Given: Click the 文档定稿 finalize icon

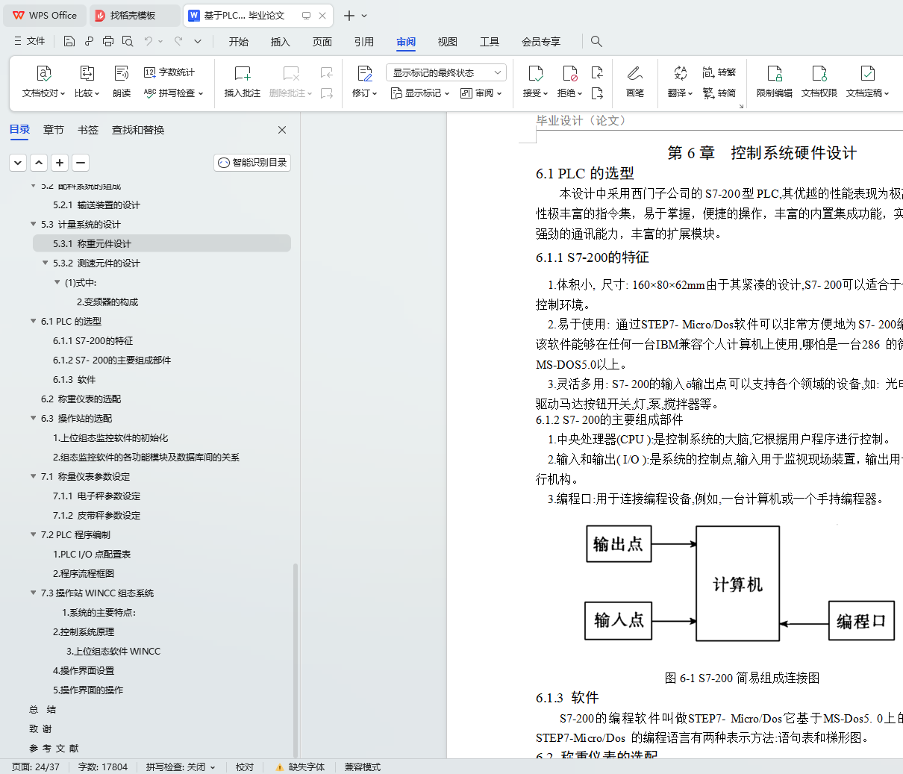Looking at the screenshot, I should point(867,73).
